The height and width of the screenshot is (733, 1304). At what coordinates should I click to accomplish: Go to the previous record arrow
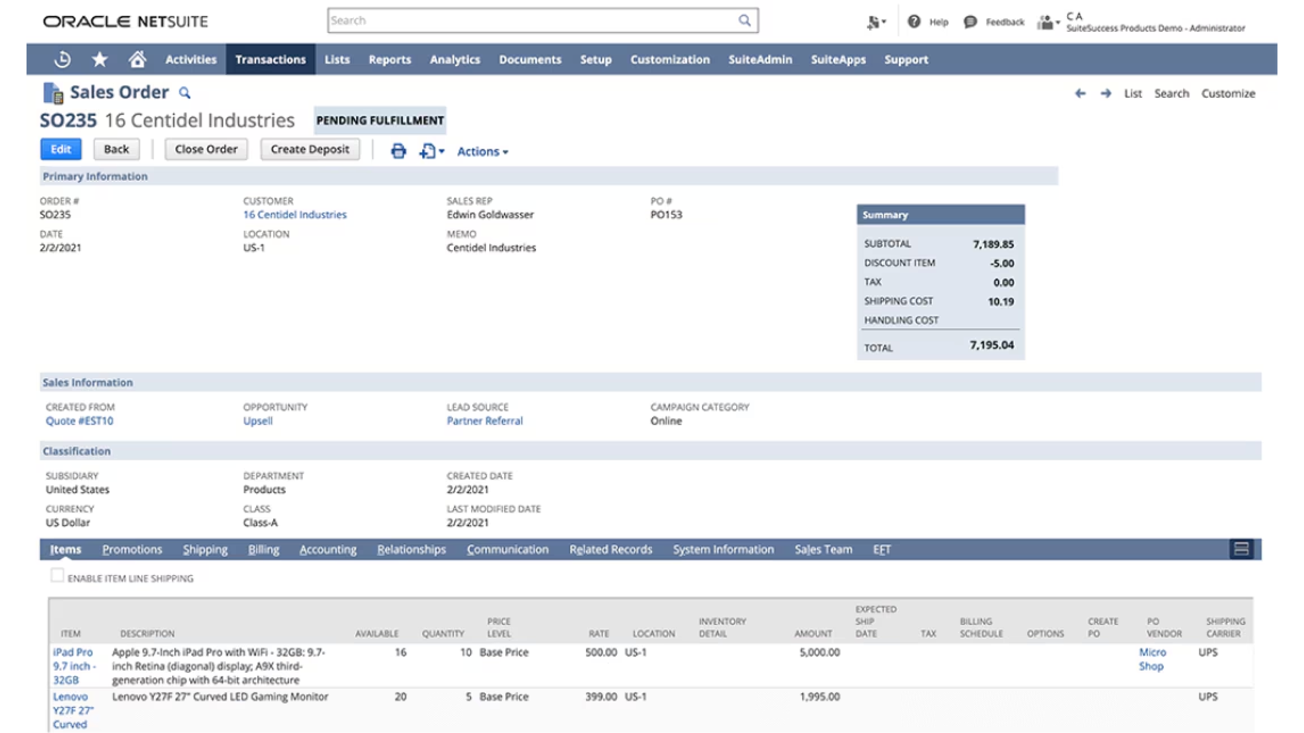(x=1080, y=94)
